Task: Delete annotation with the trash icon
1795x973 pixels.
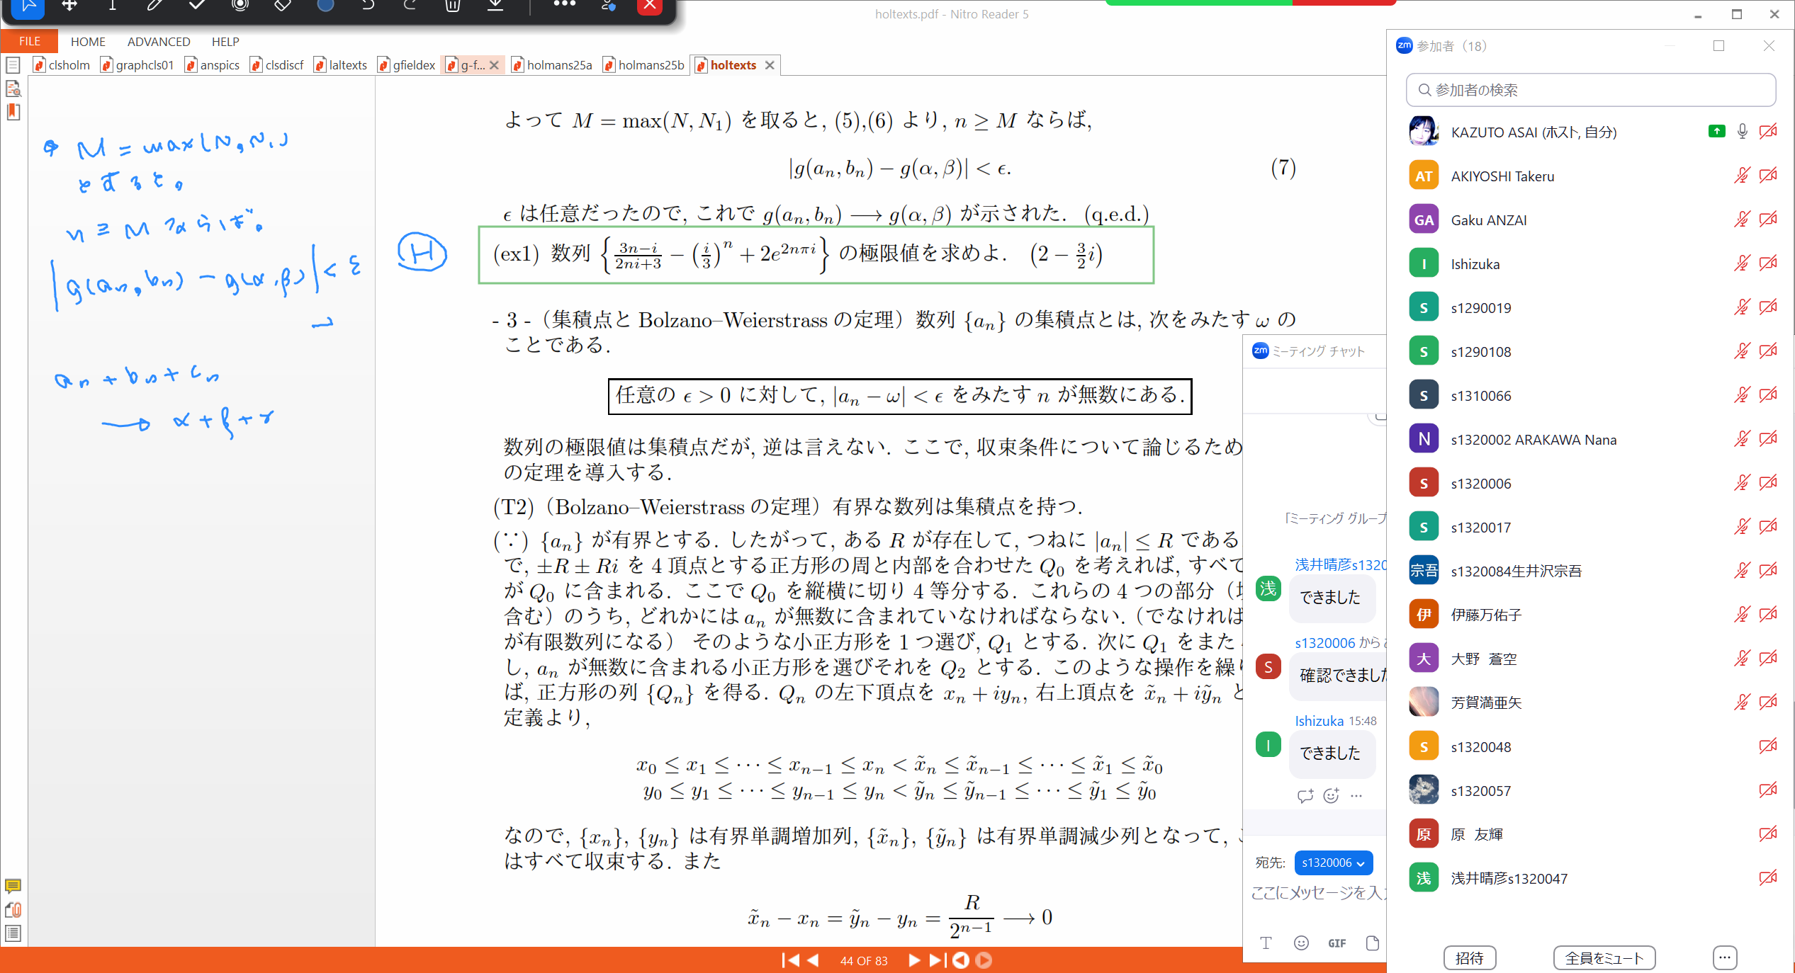Action: pos(453,6)
